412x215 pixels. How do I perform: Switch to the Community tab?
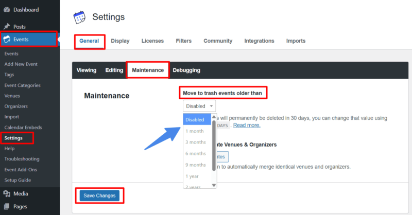coord(218,41)
